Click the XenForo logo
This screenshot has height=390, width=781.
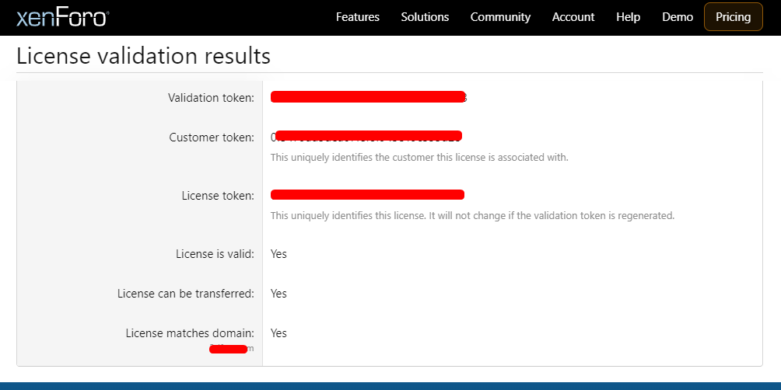[63, 18]
